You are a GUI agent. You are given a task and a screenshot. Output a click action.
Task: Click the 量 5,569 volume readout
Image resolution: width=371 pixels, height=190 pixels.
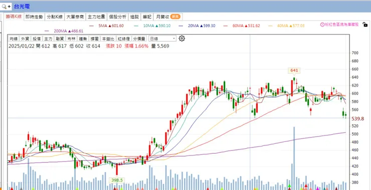[160, 46]
